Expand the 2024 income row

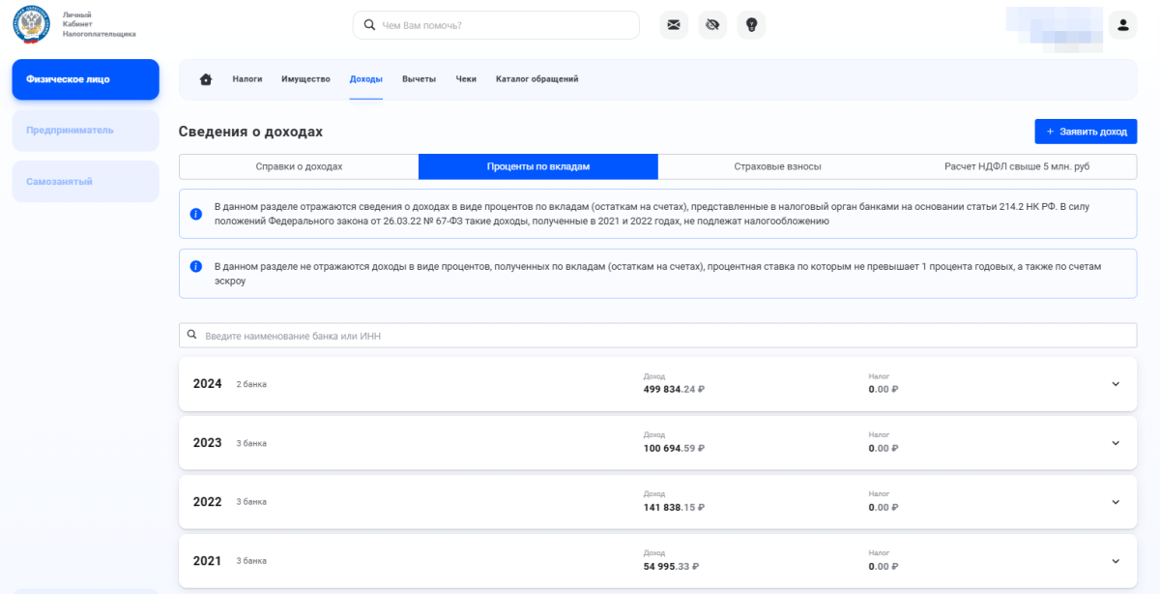click(1115, 384)
